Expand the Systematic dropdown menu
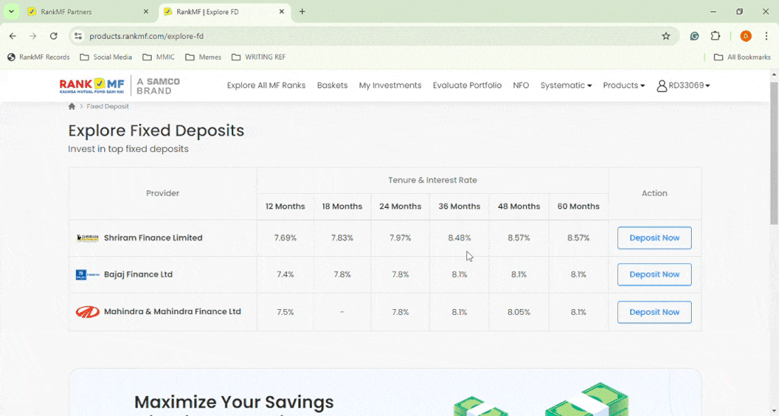 click(566, 86)
